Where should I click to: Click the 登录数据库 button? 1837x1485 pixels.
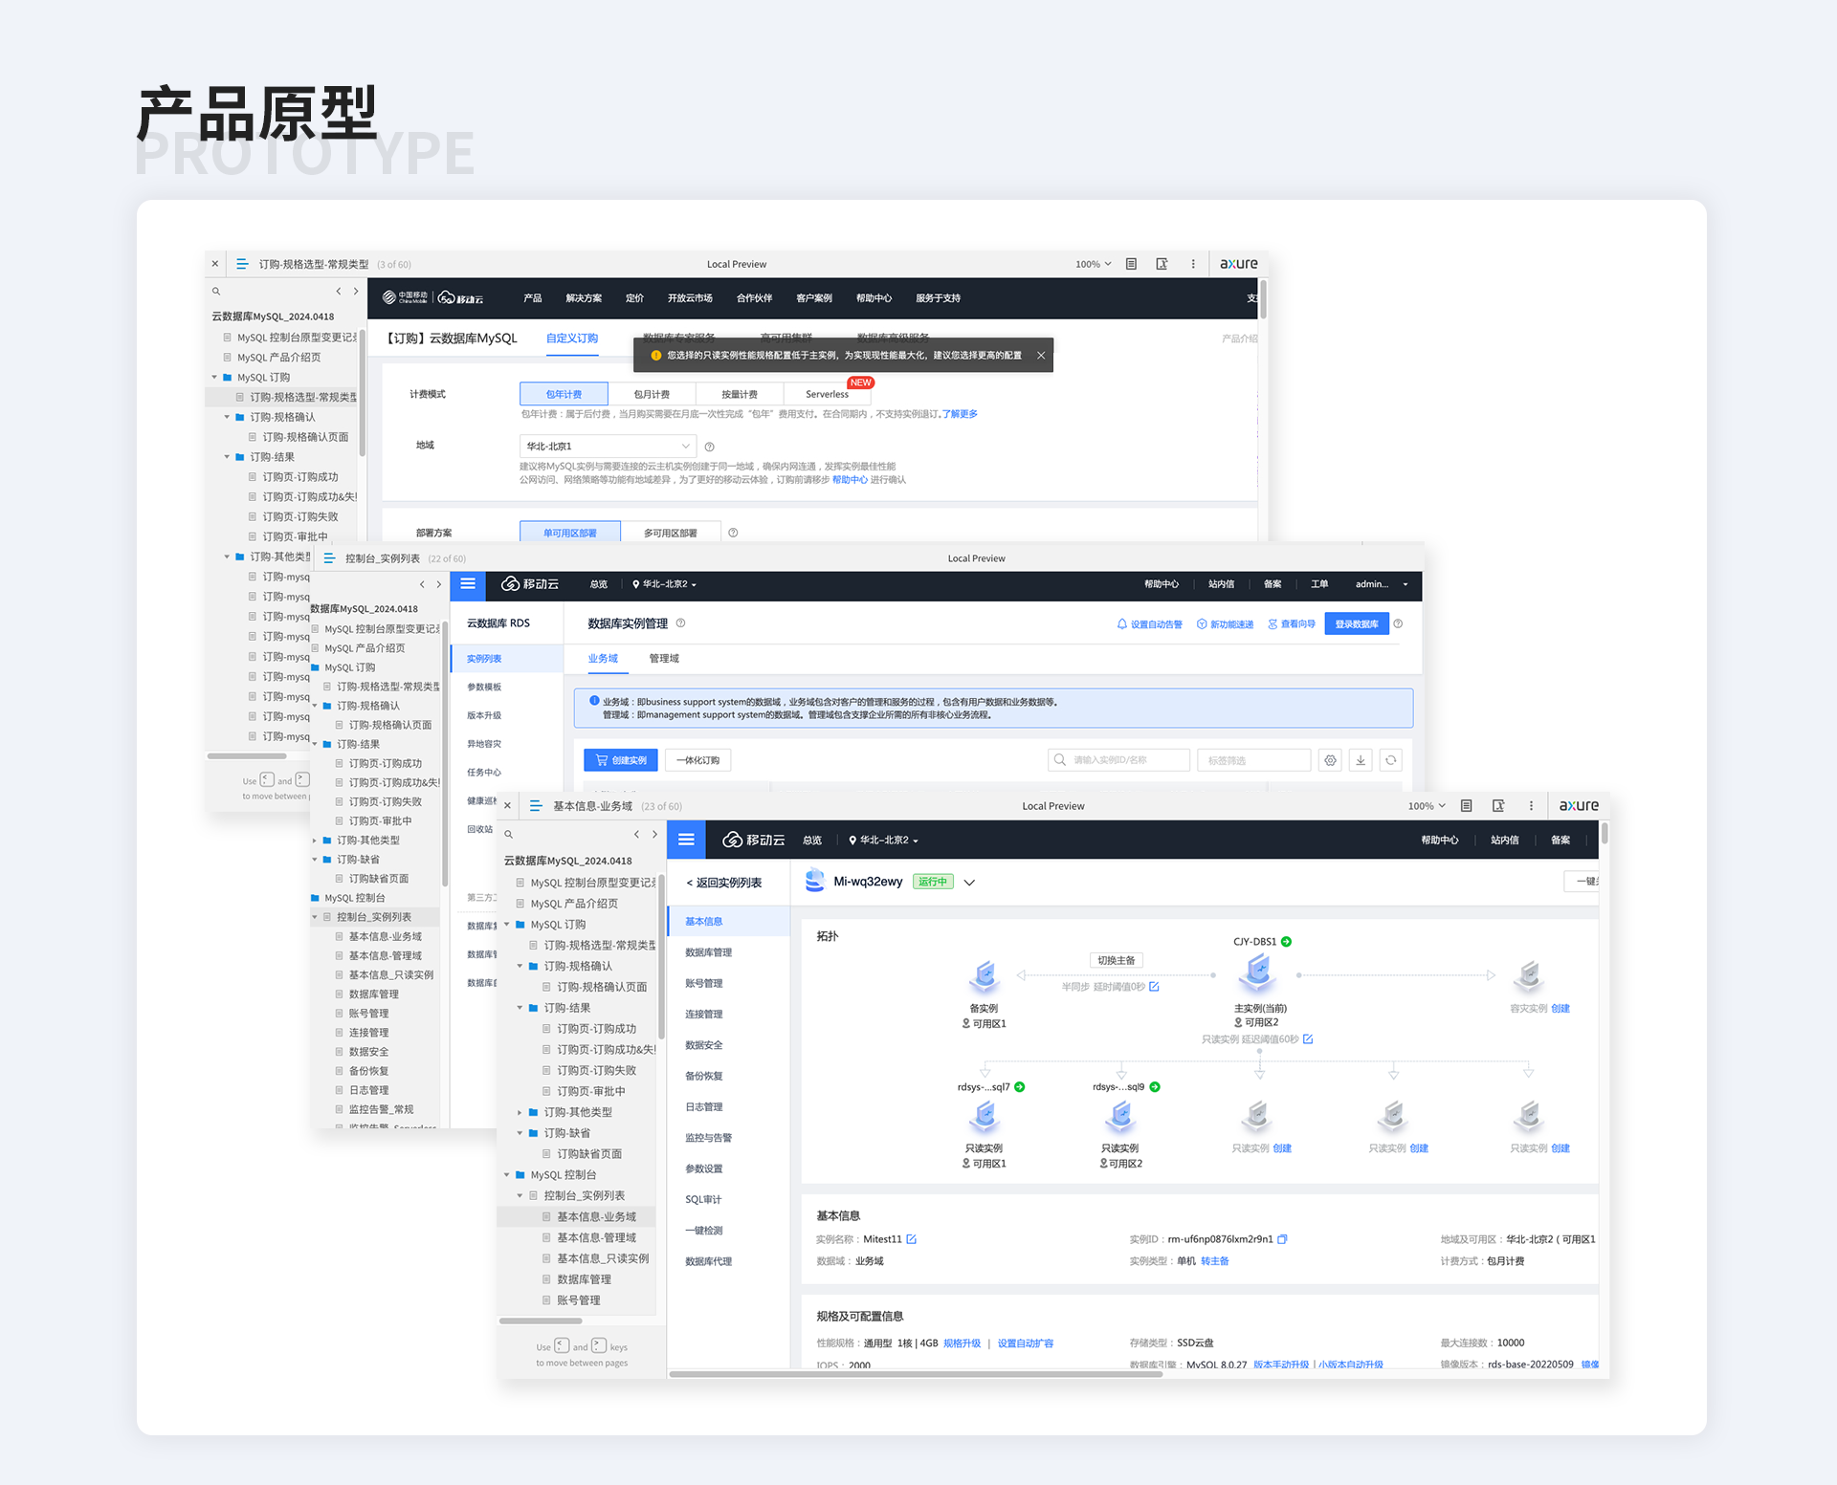coord(1356,624)
